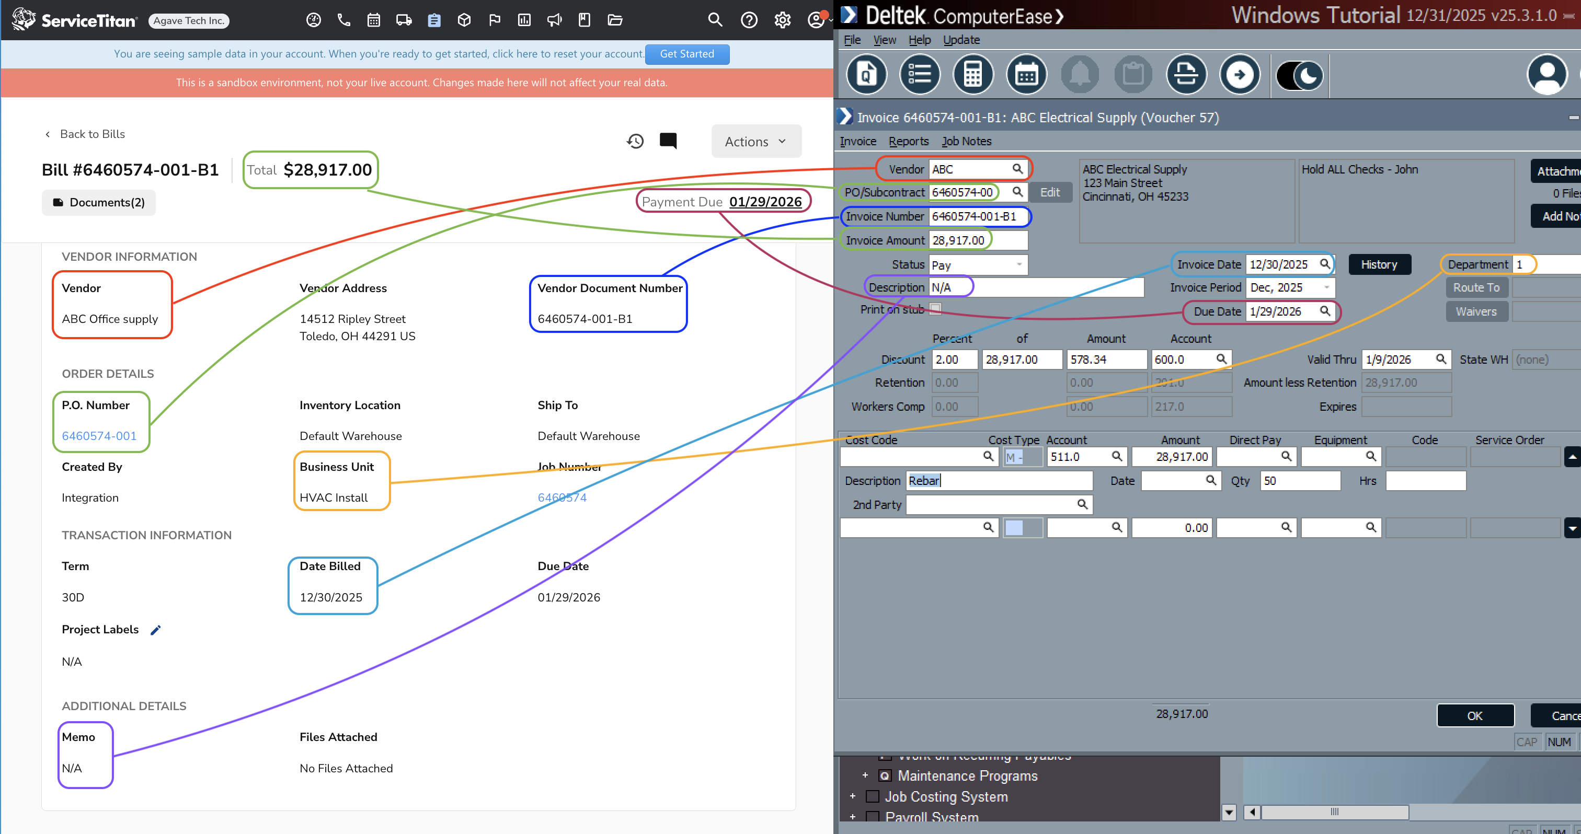Image resolution: width=1581 pixels, height=834 pixels.
Task: Select the print/scan icon in ComputerEase
Action: tap(1186, 74)
